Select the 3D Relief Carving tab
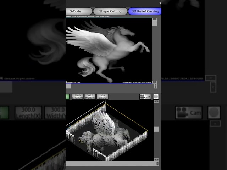This screenshot has height=170, width=227. point(145,11)
